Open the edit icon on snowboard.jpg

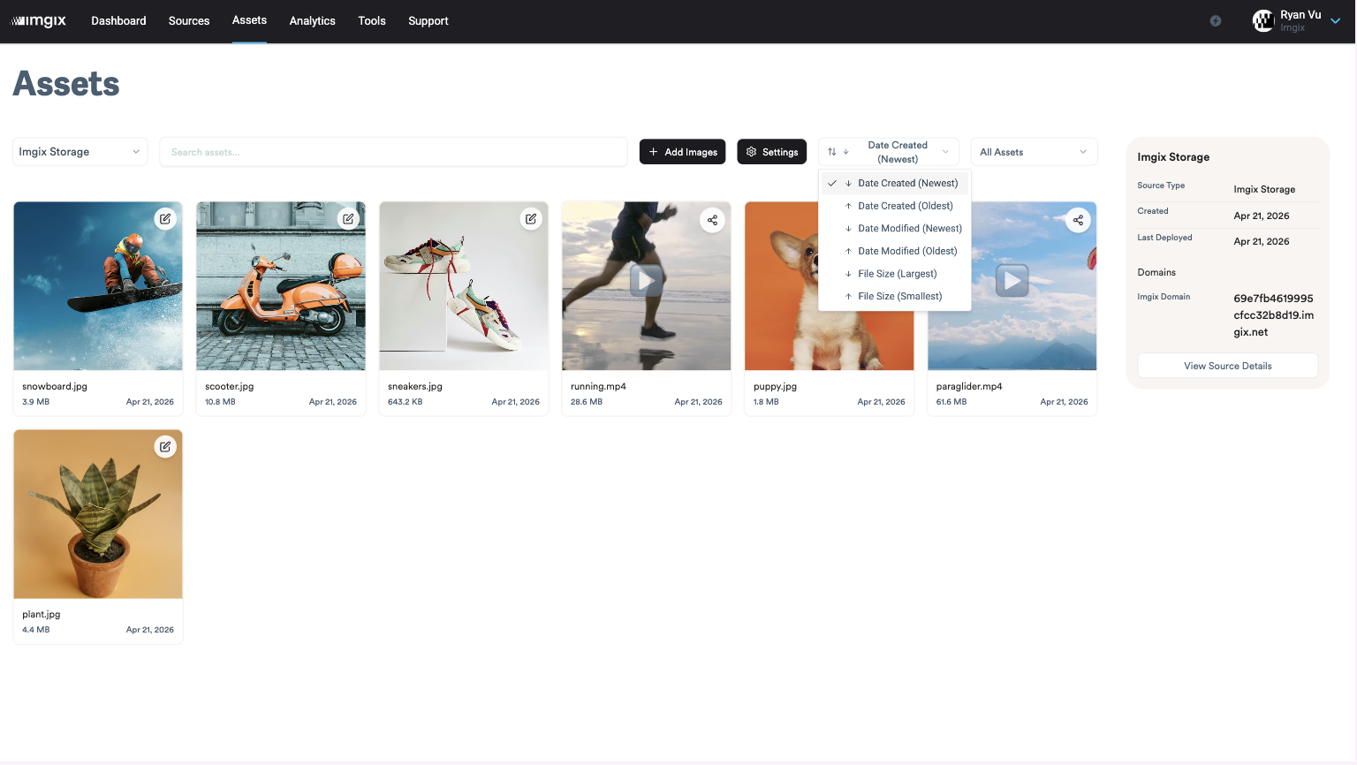165,218
